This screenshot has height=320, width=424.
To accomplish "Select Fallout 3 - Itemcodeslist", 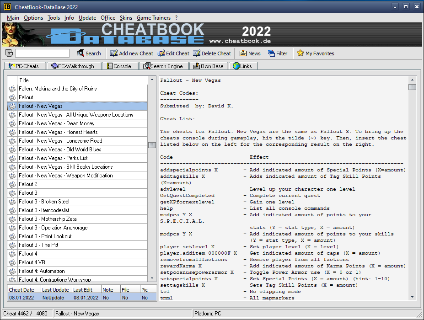I will 77,210.
